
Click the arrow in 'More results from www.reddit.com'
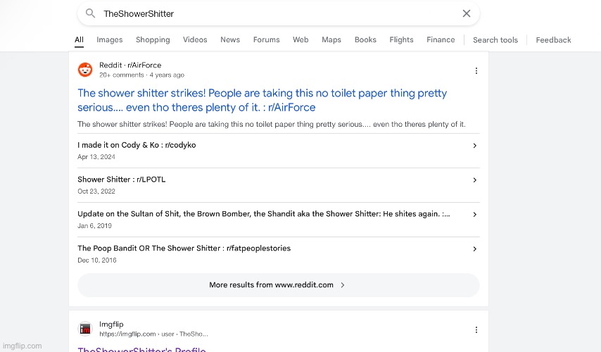343,285
